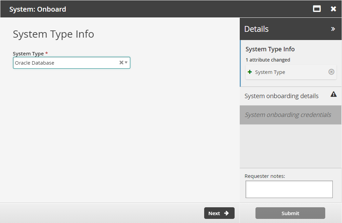342x223 pixels.
Task: Open System onboarding details step
Action: tap(281, 96)
